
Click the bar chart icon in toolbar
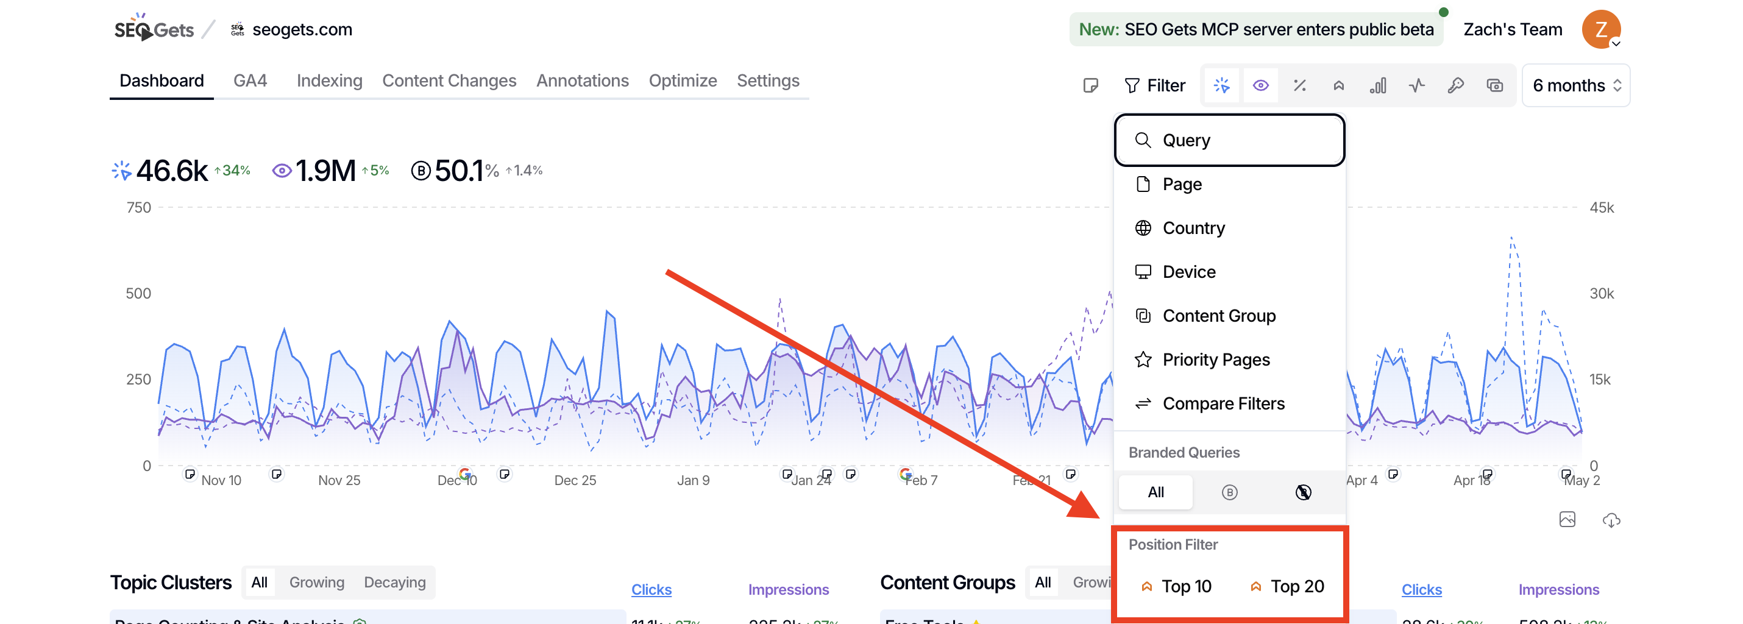(x=1377, y=85)
